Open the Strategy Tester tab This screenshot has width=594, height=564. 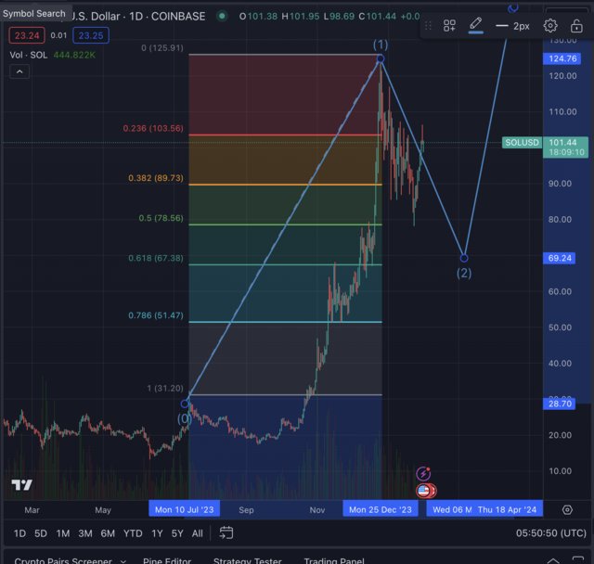pos(248,560)
